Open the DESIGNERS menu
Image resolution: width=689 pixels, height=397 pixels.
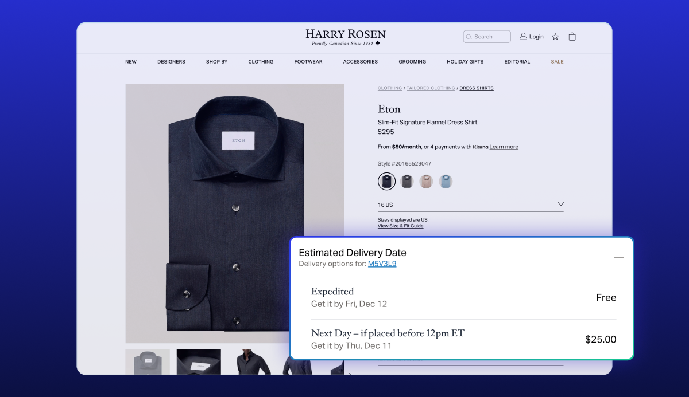tap(171, 62)
